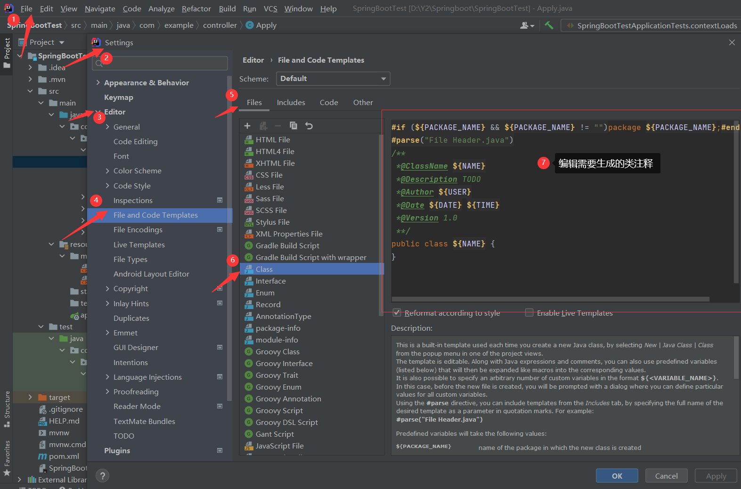Click inside the template code editor
This screenshot has height=489, width=741.
(x=562, y=207)
